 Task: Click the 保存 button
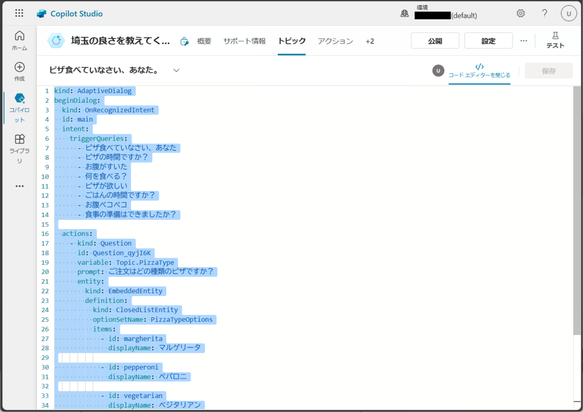549,71
